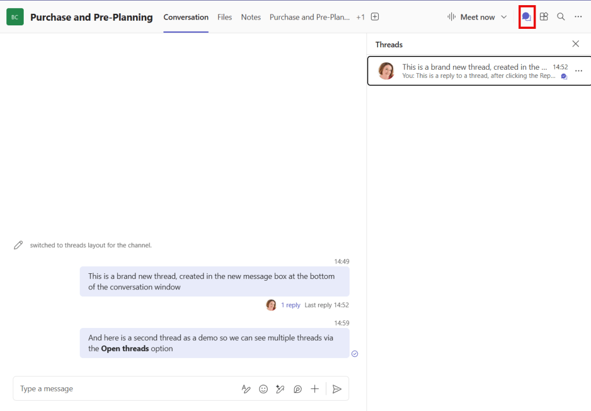Open more options for the thread item
The width and height of the screenshot is (591, 411).
[579, 71]
